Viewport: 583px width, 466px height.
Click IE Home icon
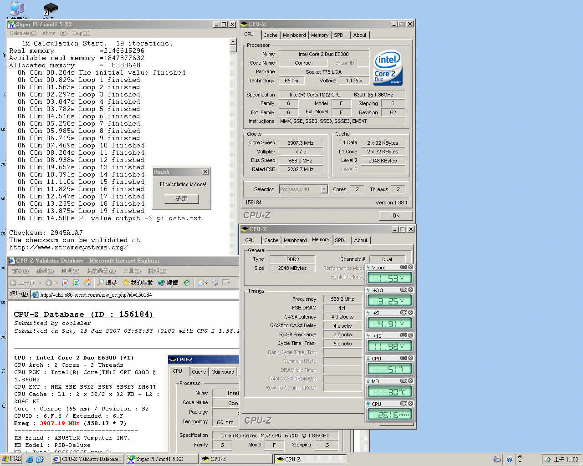[x=87, y=283]
